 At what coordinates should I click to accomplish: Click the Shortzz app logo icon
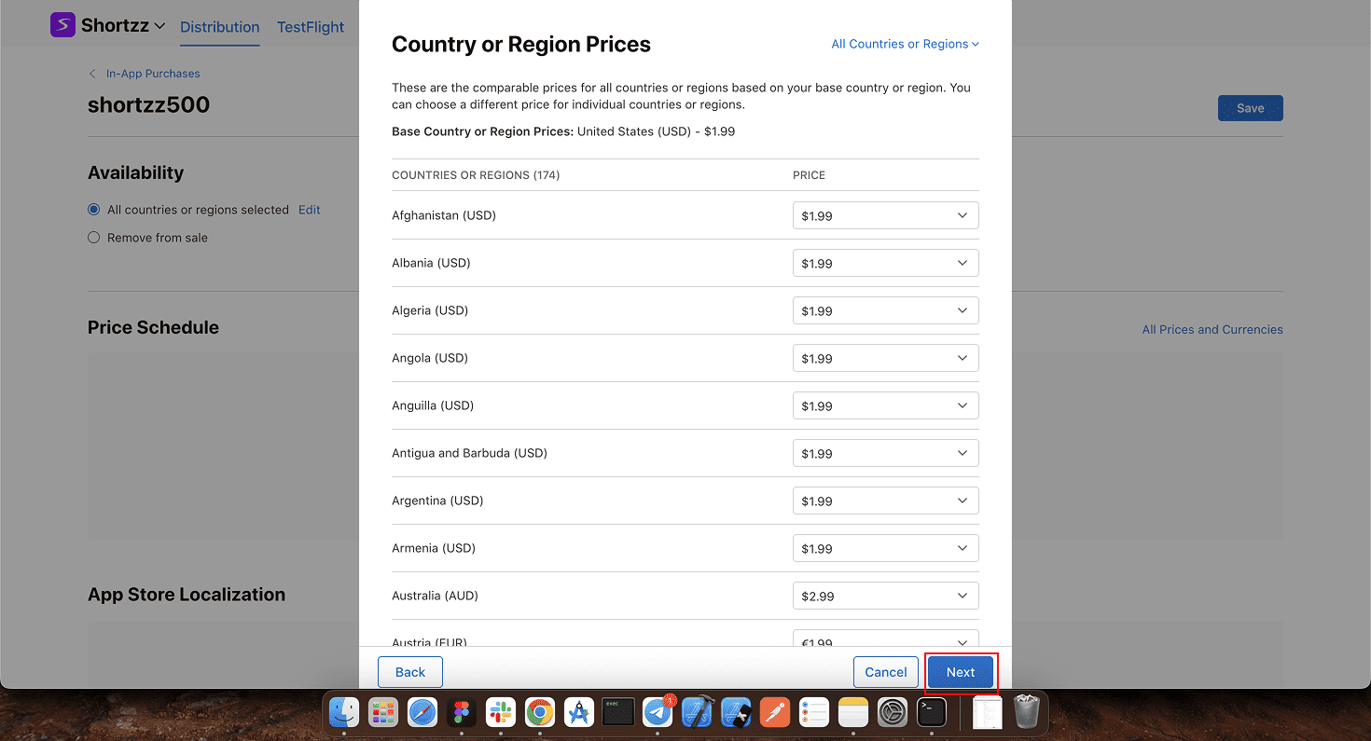pyautogui.click(x=62, y=25)
